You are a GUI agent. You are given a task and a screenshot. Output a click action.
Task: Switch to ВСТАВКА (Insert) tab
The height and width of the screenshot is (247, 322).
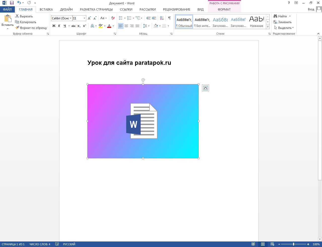click(x=46, y=9)
